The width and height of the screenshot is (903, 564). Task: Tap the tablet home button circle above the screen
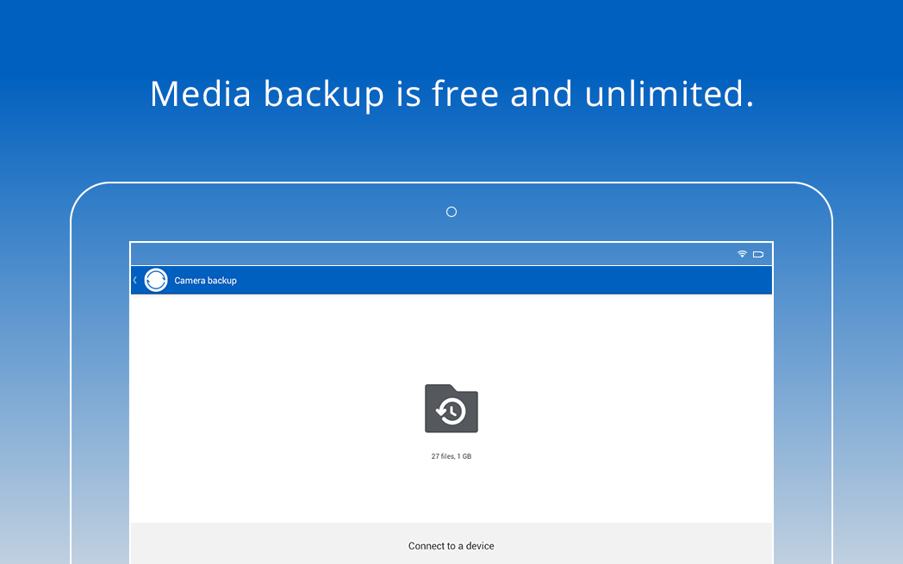(451, 211)
